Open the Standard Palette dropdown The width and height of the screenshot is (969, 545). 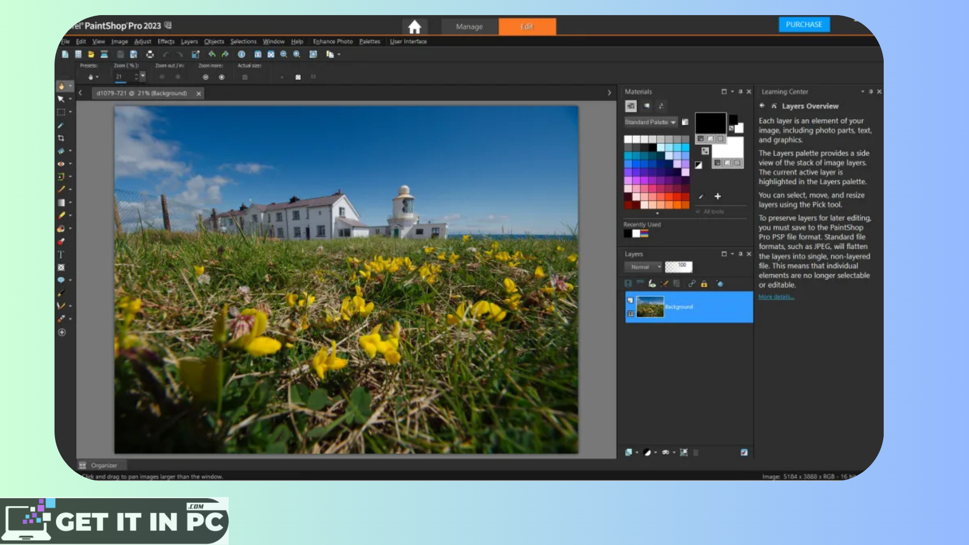651,122
